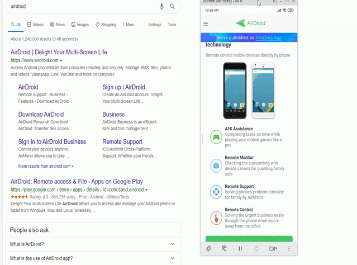Click the Amazing App link in banner
Viewport: 357px width, 265px height.
(268, 38)
